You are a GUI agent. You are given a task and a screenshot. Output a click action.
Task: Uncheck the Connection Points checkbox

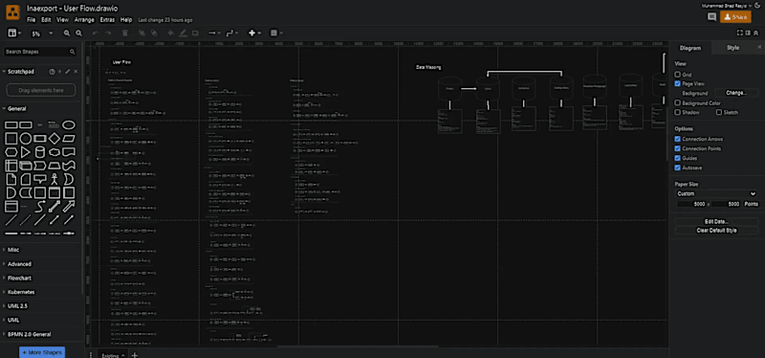pos(678,148)
